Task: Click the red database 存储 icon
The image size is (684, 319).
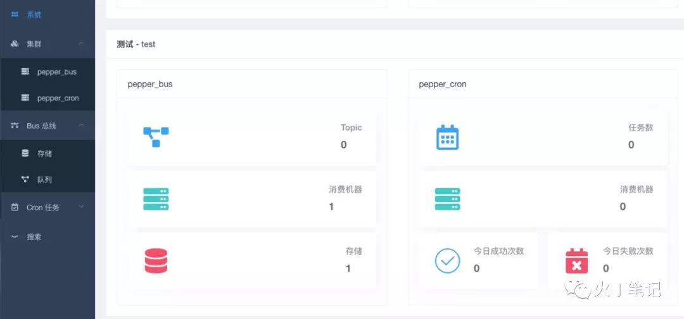Action: pyautogui.click(x=156, y=261)
